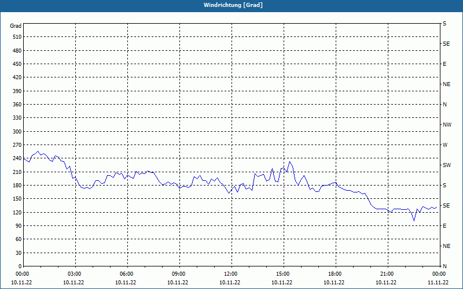The width and height of the screenshot is (463, 289).
Task: Pick the 390 degree axis label
Action: click(x=17, y=91)
